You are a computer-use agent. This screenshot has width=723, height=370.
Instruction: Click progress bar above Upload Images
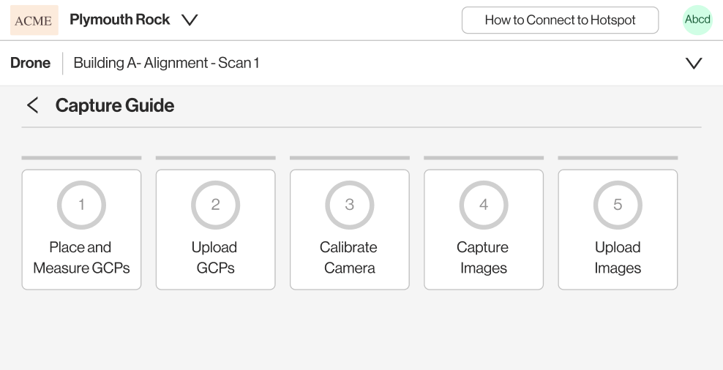coord(618,158)
